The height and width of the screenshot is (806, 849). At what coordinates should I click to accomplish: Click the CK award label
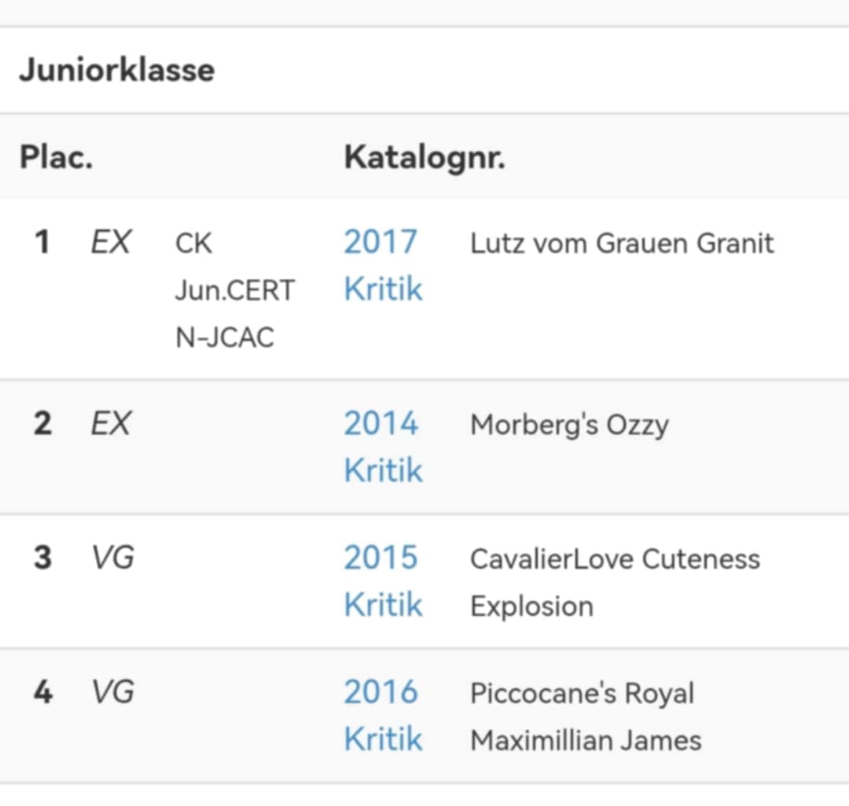pyautogui.click(x=193, y=244)
